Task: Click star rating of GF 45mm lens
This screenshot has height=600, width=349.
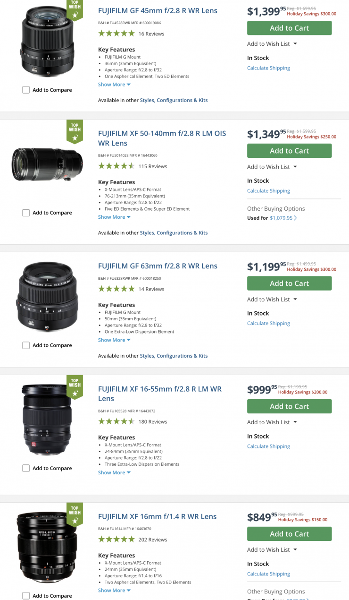Action: (116, 34)
